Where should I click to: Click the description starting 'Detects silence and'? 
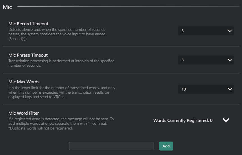coord(57,34)
